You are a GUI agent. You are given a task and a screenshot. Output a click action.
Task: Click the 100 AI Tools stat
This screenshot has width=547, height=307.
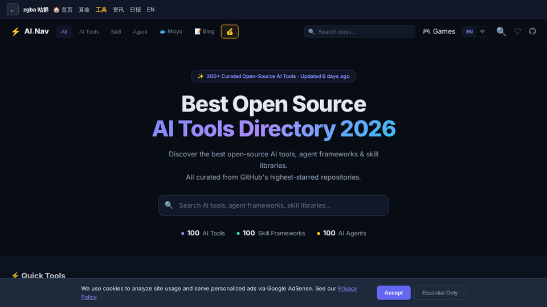203,233
